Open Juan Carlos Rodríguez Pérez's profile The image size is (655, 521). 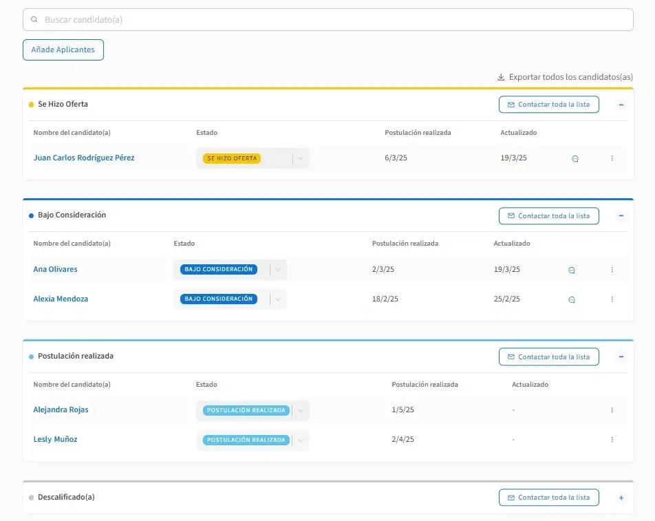84,158
